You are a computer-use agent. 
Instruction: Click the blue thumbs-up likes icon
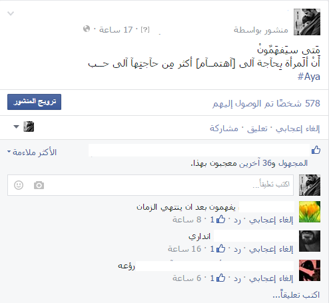tap(316, 150)
